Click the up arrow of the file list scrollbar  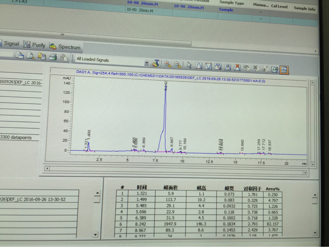(97, 193)
